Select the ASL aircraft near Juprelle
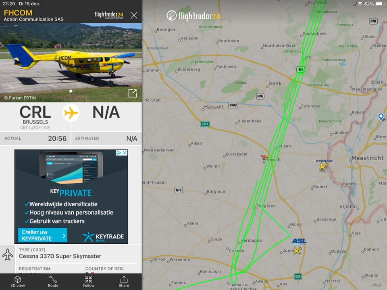The height and width of the screenshot is (290, 387). pyautogui.click(x=298, y=250)
